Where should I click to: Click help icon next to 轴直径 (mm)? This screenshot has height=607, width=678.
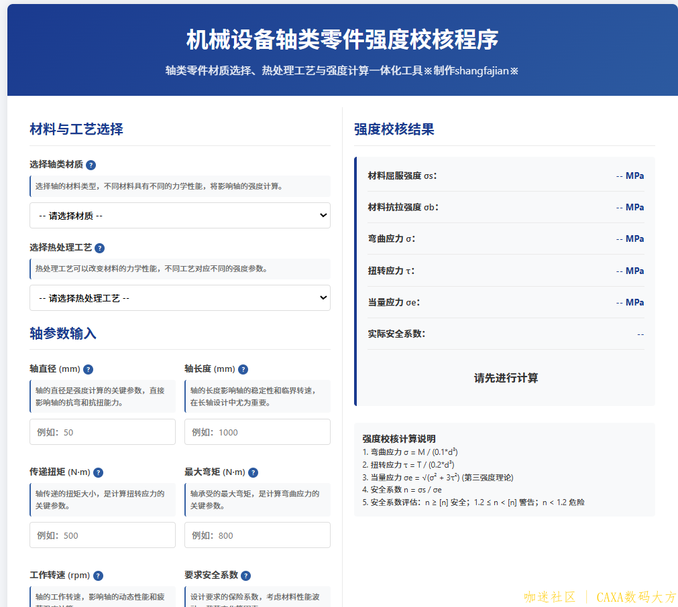(88, 369)
